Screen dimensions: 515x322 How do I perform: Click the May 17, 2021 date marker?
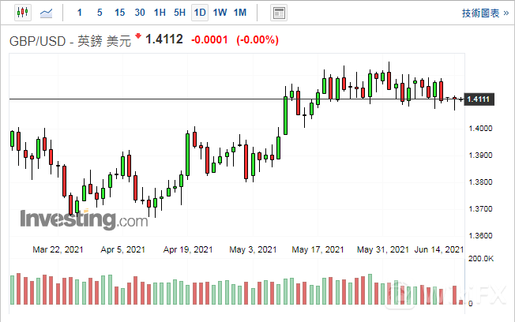[x=318, y=249]
